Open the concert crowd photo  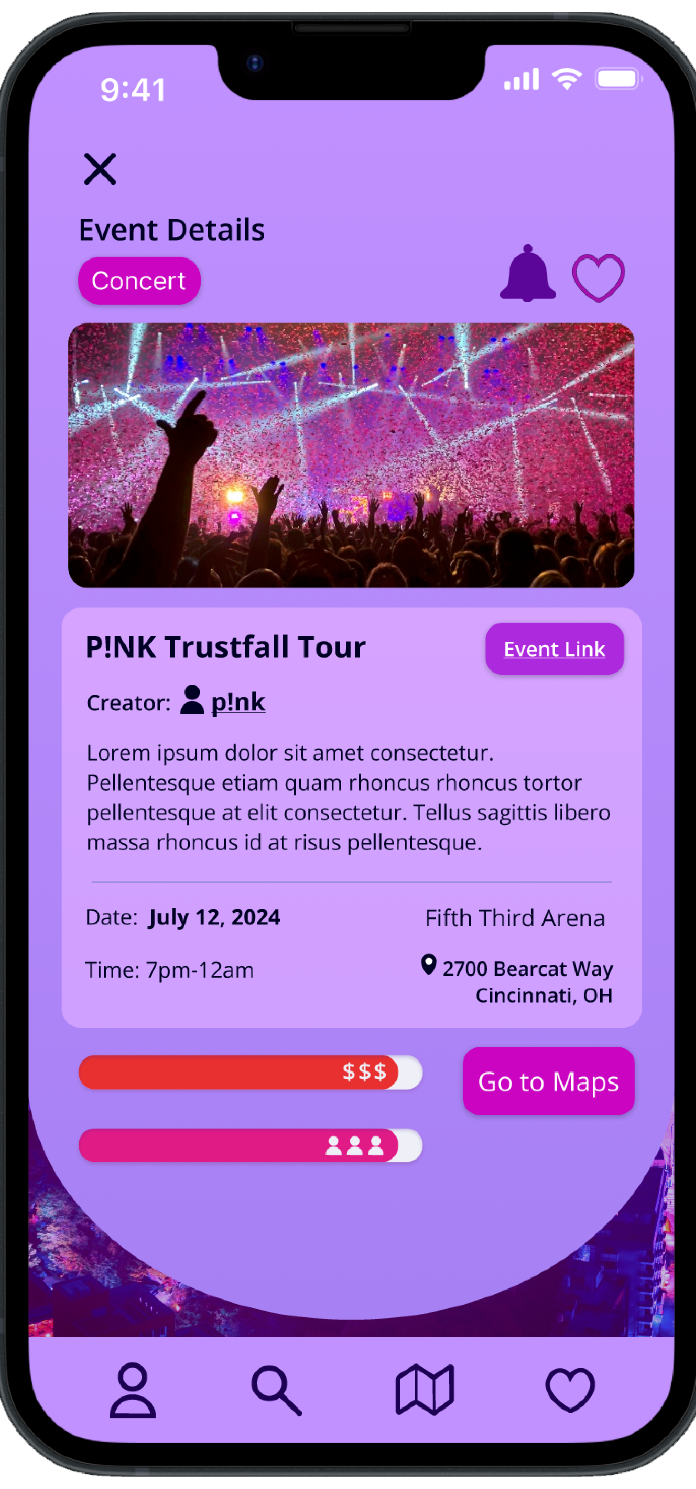click(x=351, y=455)
